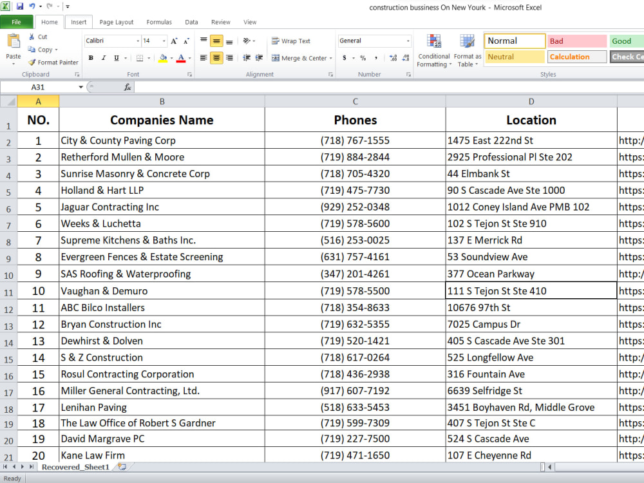The width and height of the screenshot is (644, 483).
Task: Click the Insert Worksheet icon
Action: [x=122, y=467]
